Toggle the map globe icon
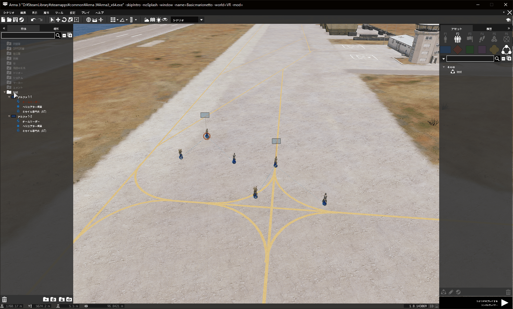The width and height of the screenshot is (513, 309). (x=88, y=20)
